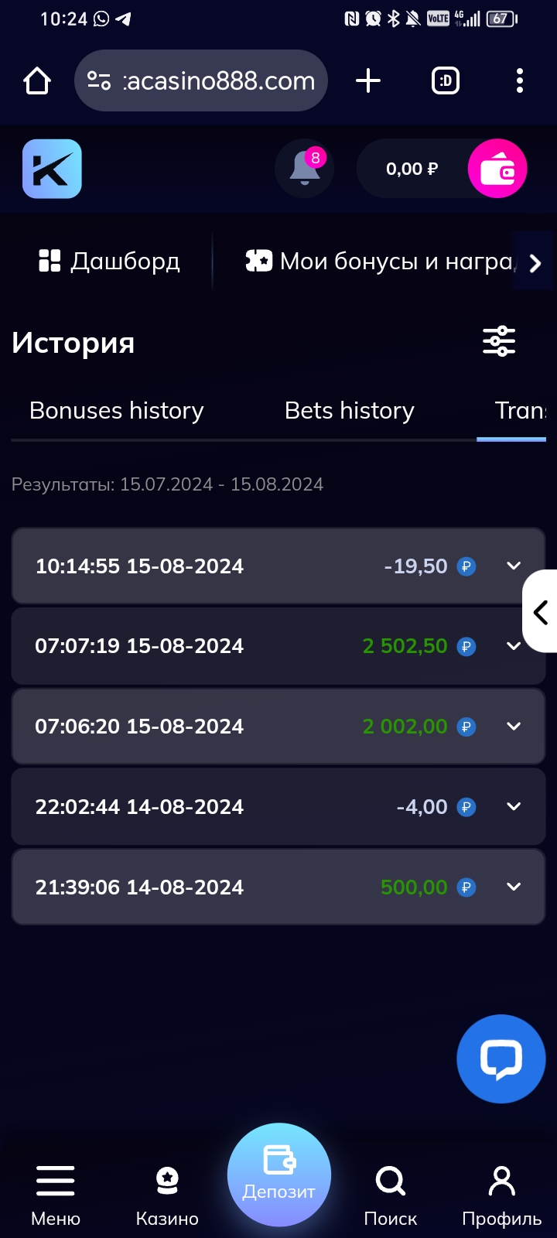Open the tab switcher icon
The width and height of the screenshot is (557, 1238).
pyautogui.click(x=445, y=80)
